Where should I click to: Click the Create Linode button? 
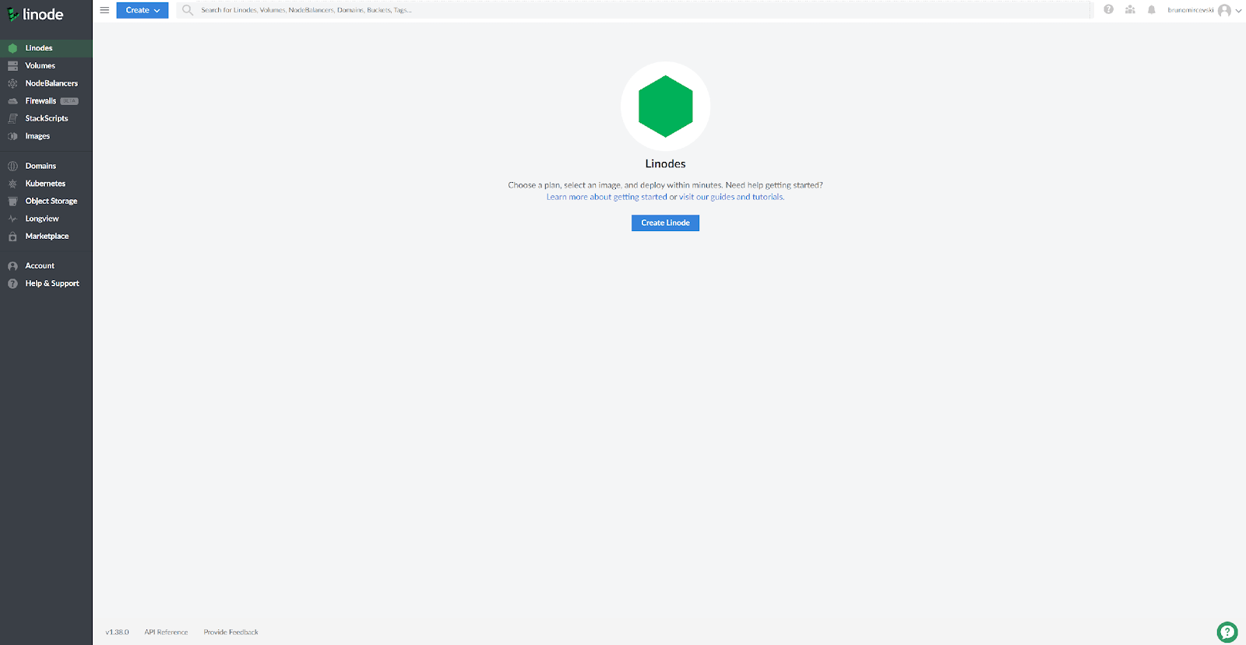(x=665, y=223)
